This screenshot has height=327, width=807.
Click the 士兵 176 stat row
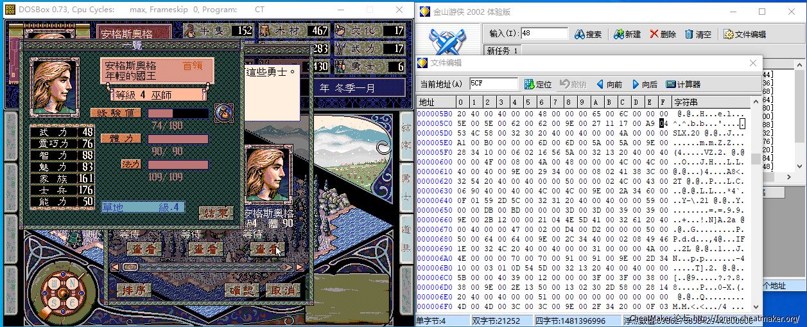click(x=62, y=190)
